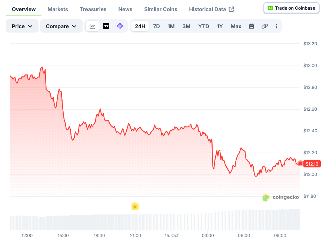This screenshot has width=323, height=240.
Task: Open the Overview tab
Action: [x=24, y=9]
